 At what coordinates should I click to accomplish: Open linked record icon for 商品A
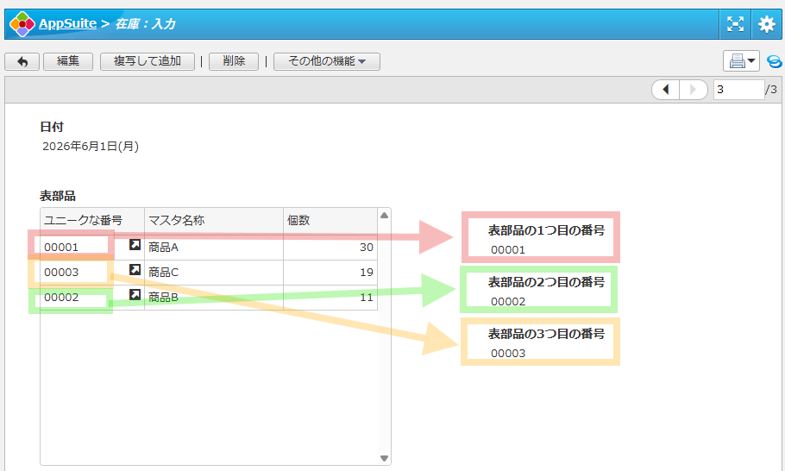[135, 244]
